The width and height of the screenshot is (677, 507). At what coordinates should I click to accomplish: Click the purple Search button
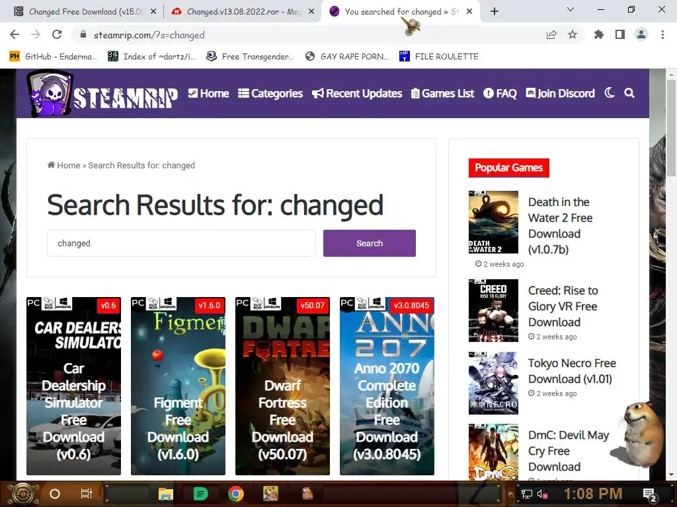coord(369,243)
